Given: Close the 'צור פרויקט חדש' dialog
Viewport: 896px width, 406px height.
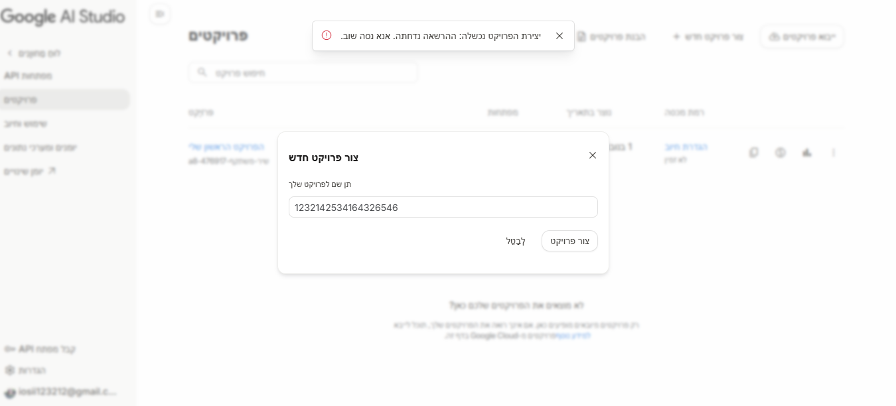Looking at the screenshot, I should tap(593, 155).
